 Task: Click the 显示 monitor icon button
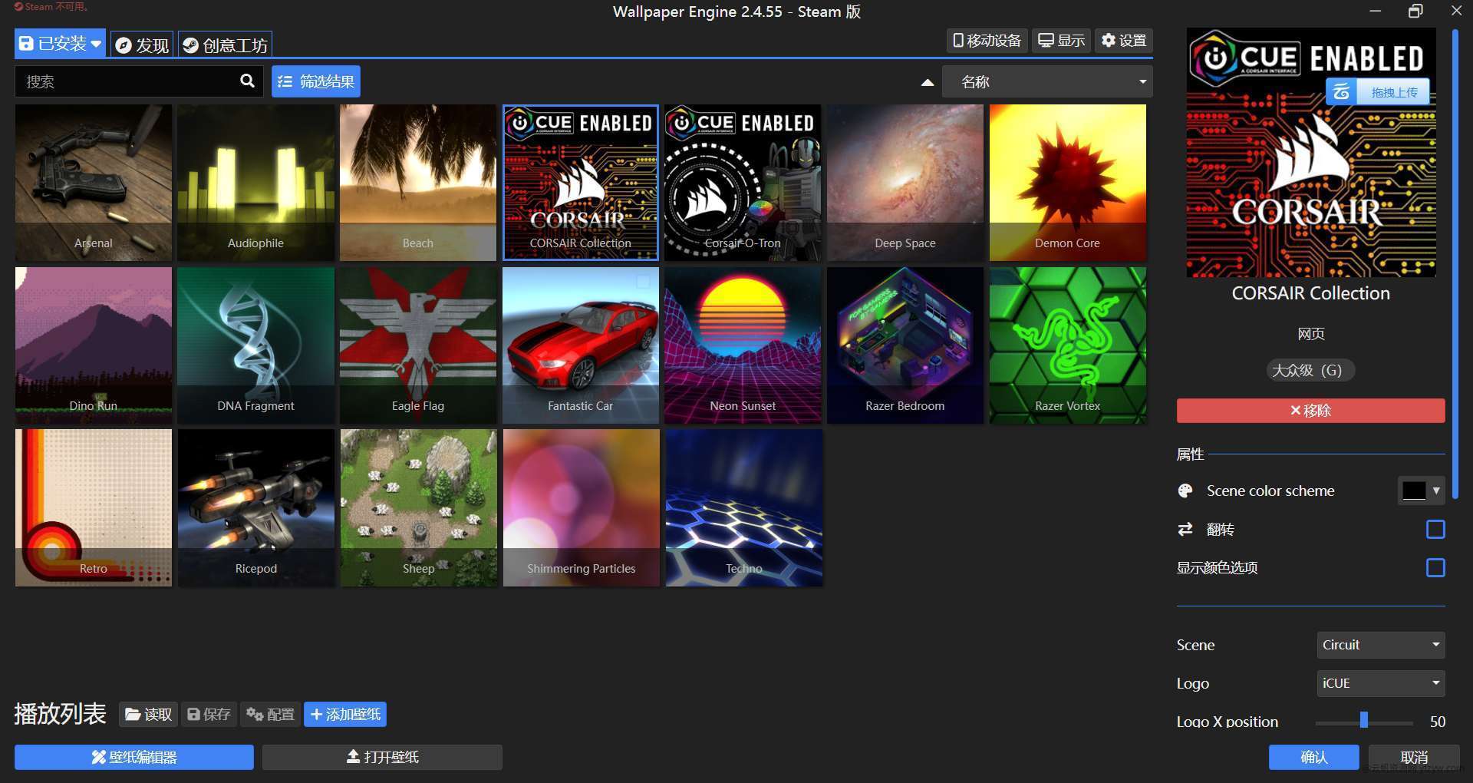[1061, 41]
